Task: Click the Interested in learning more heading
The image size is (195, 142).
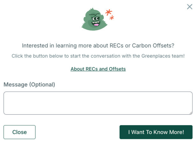Action: (98, 46)
